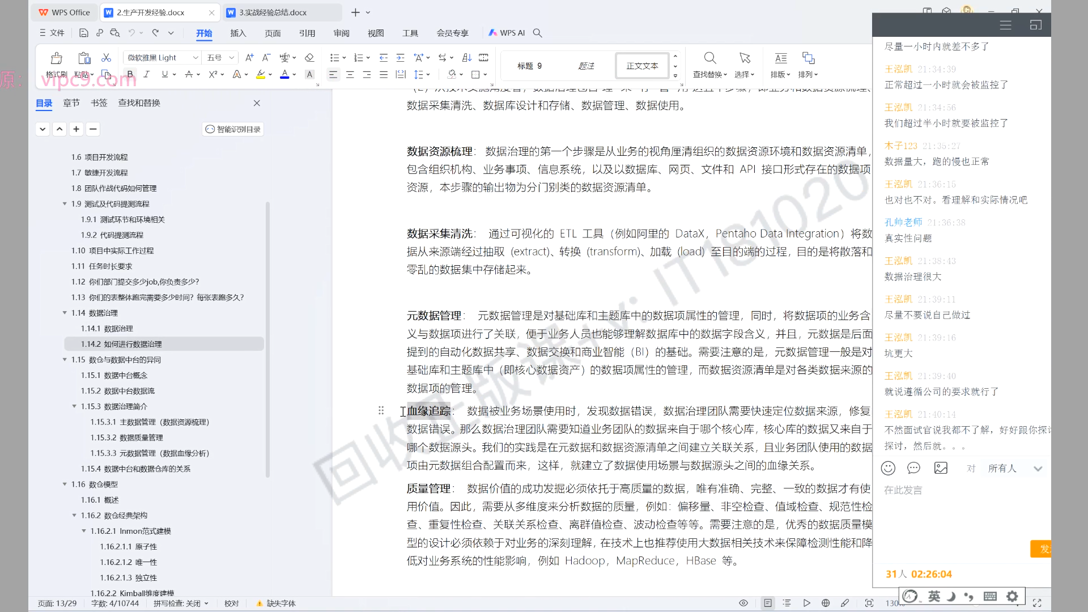Click the Cut scissors icon

(106, 58)
